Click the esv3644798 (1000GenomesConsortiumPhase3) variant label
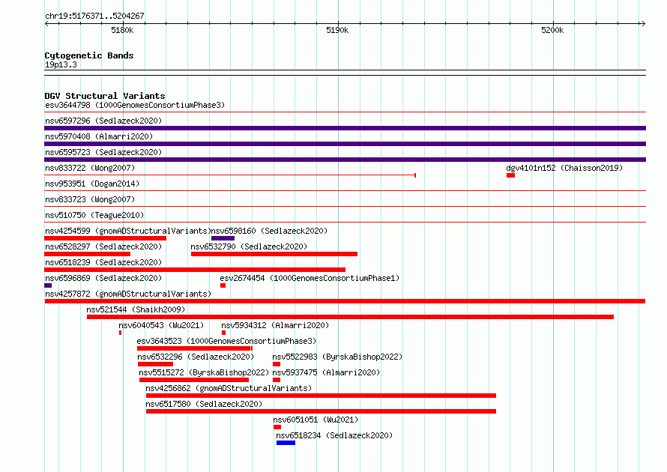 coord(135,105)
